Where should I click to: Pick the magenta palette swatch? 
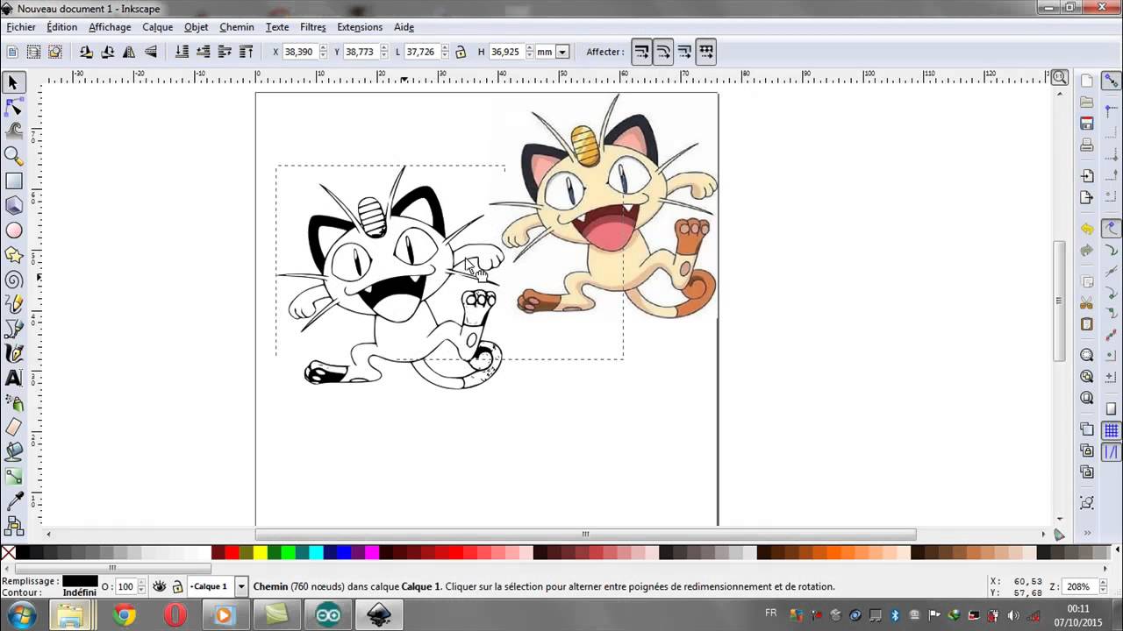(372, 552)
